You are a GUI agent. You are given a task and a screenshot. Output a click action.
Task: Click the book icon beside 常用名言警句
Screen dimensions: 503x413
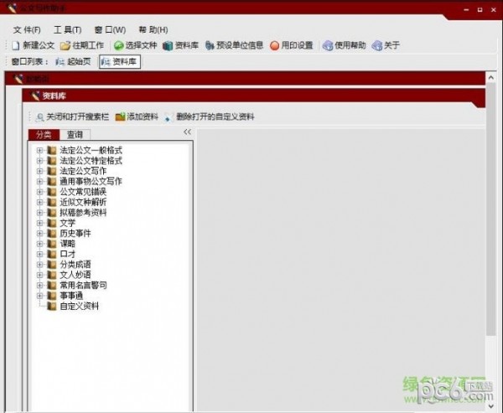[52, 285]
